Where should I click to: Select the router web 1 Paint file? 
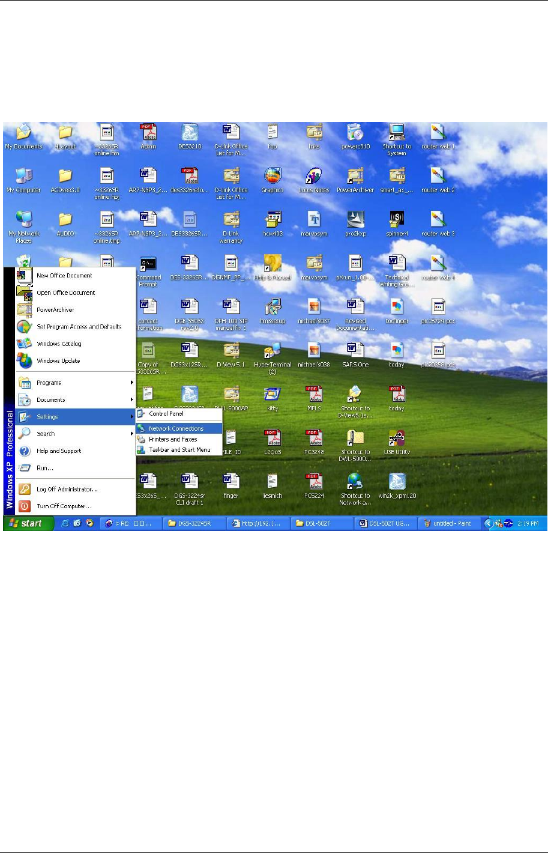pos(438,136)
